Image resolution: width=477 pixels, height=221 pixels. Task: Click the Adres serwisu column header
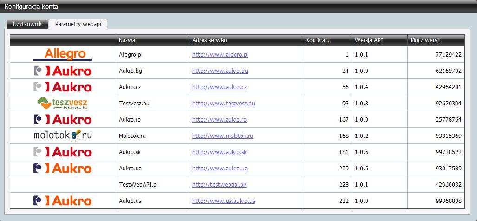[246, 40]
